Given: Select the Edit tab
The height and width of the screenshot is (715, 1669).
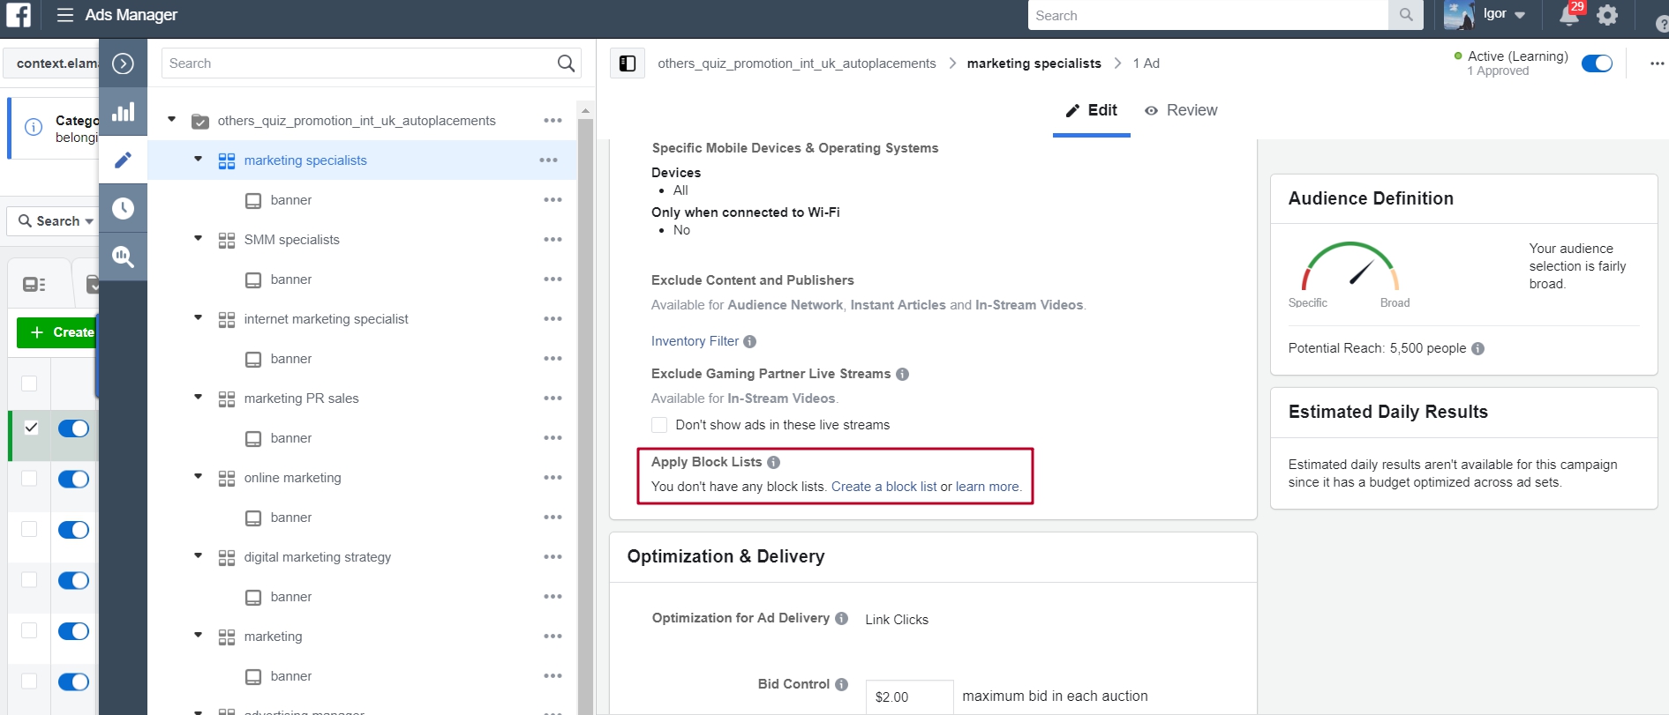Looking at the screenshot, I should pyautogui.click(x=1092, y=110).
